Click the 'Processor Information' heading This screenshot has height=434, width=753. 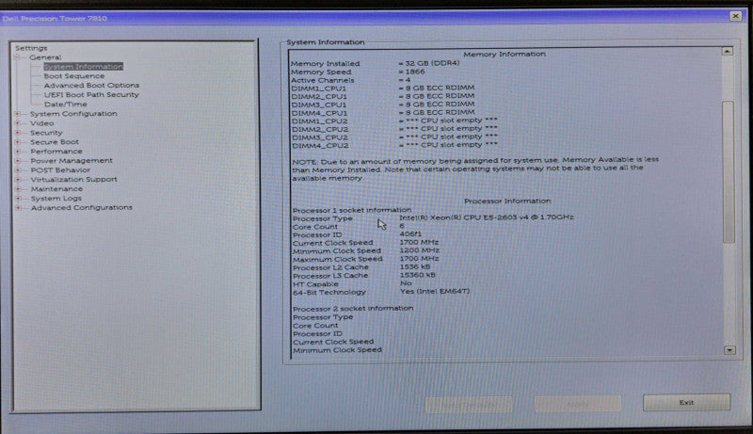pos(507,201)
